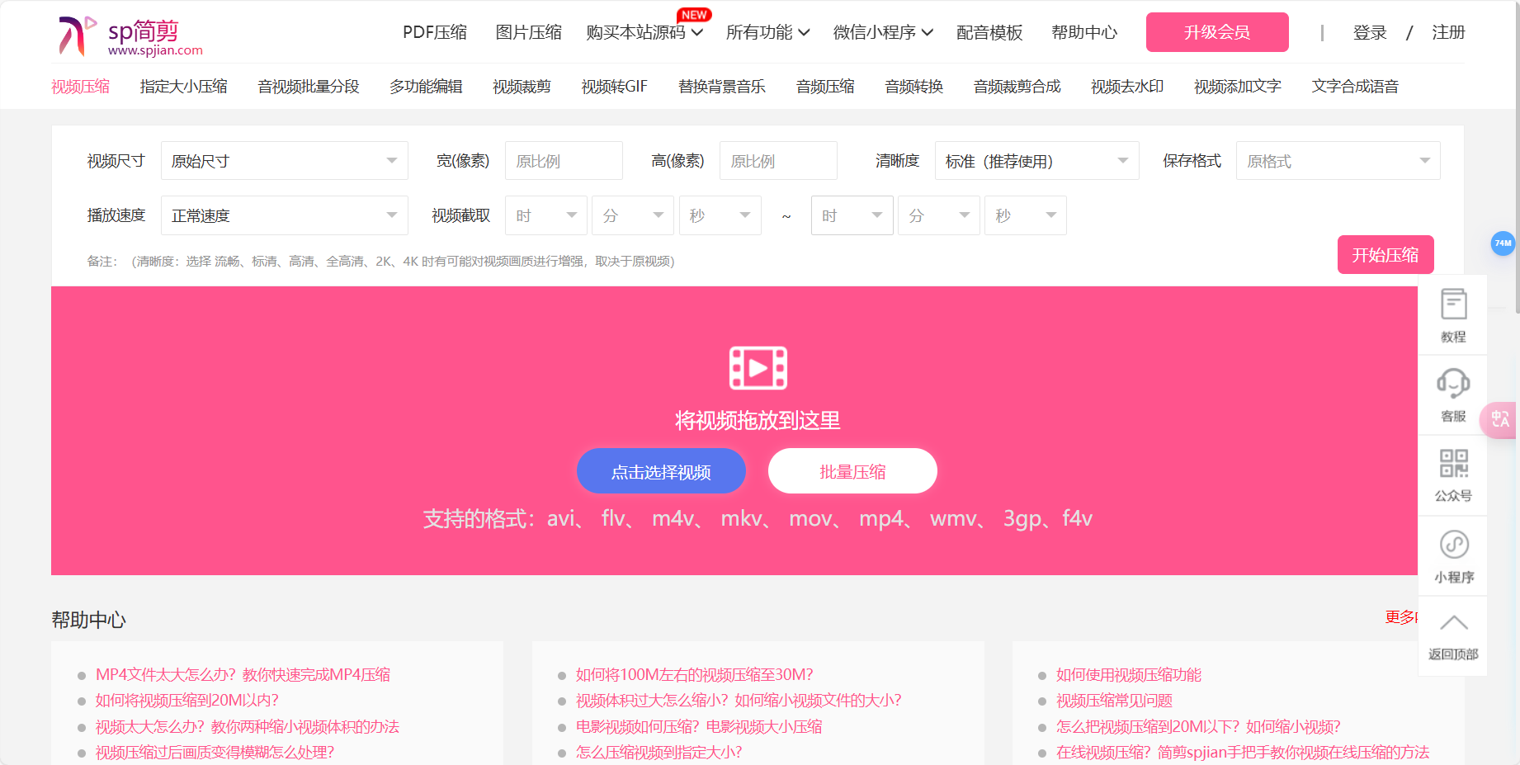Click the 客服 customer service icon

pyautogui.click(x=1453, y=394)
